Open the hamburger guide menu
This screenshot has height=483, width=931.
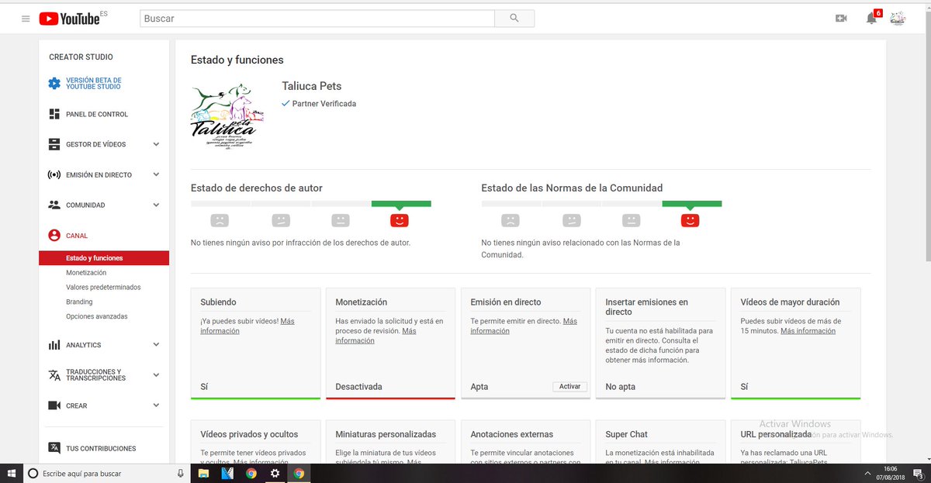(x=26, y=19)
